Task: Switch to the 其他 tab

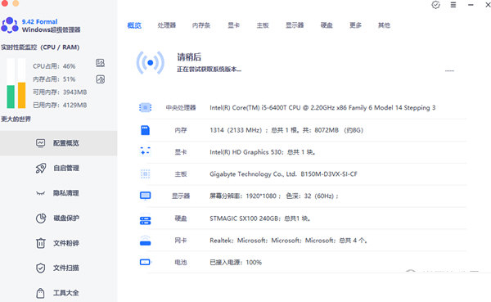Action: click(x=385, y=25)
